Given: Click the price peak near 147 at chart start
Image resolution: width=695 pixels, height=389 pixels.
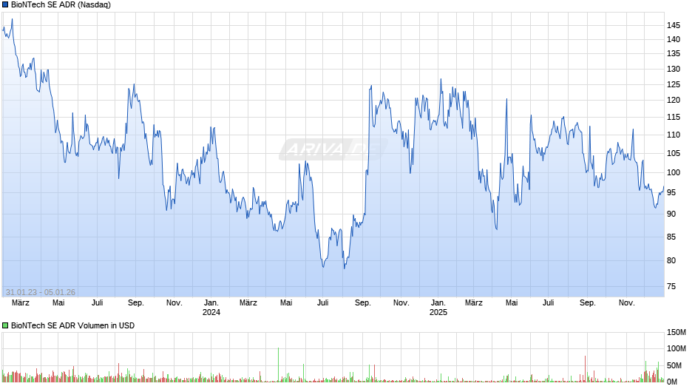Looking at the screenshot, I should 12,19.
